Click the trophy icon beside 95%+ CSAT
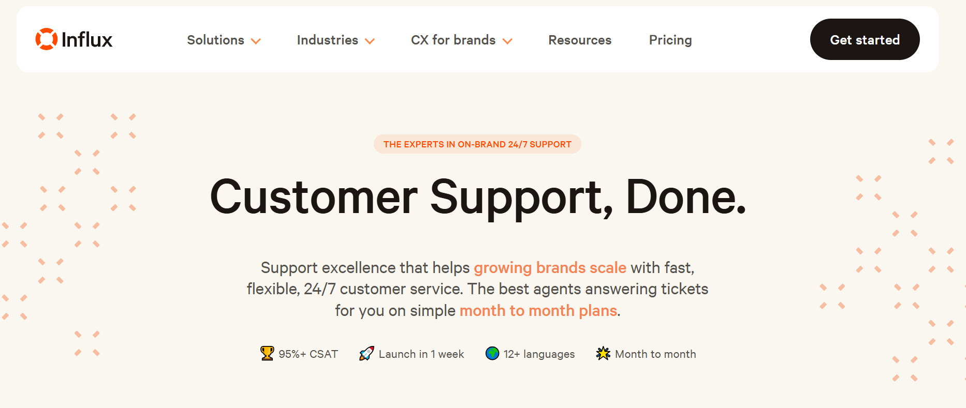The image size is (966, 408). coord(267,353)
